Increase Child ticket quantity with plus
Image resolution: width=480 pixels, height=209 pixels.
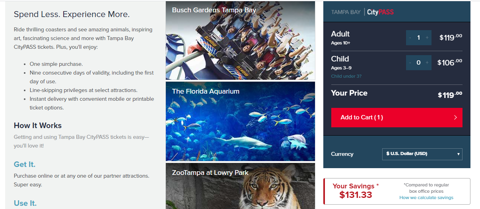click(x=427, y=63)
